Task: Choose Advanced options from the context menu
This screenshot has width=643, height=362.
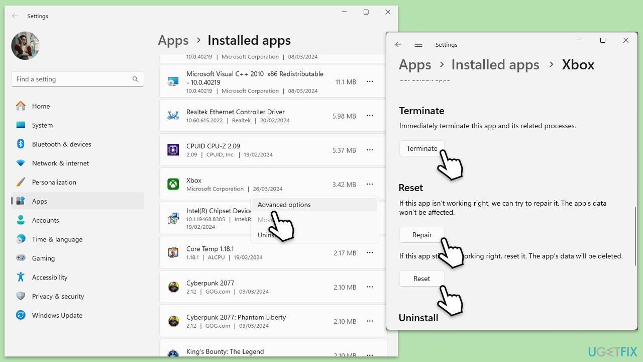Action: click(284, 205)
